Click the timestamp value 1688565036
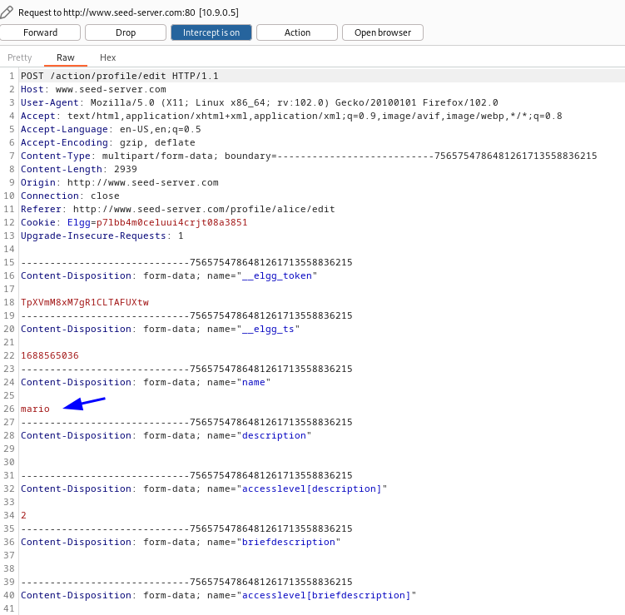Image resolution: width=625 pixels, height=615 pixels. (x=50, y=355)
